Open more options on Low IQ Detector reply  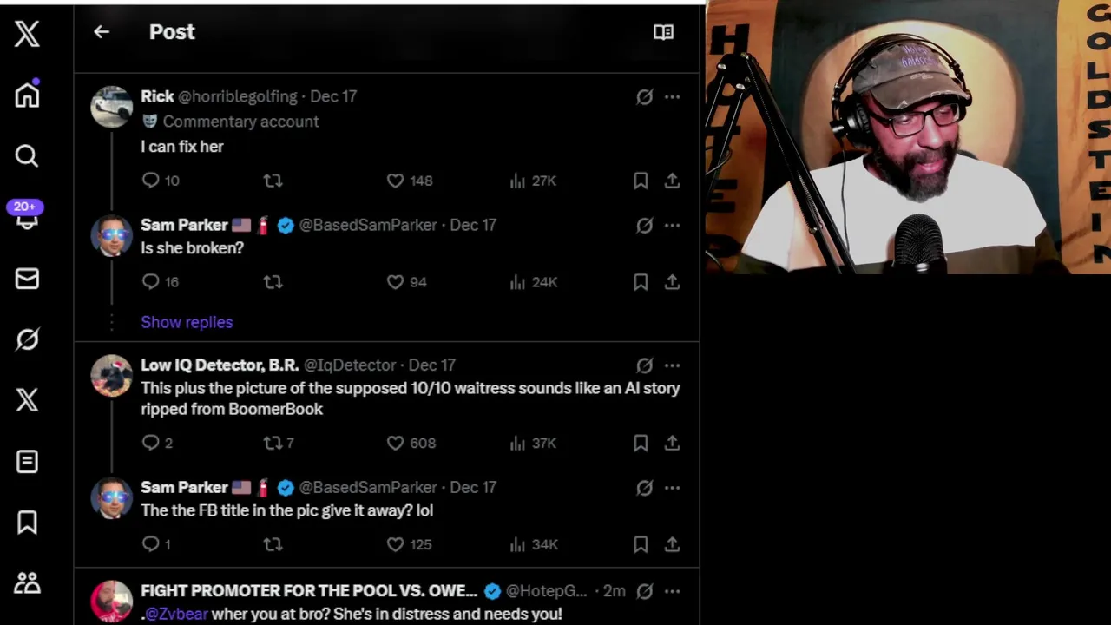coord(673,365)
